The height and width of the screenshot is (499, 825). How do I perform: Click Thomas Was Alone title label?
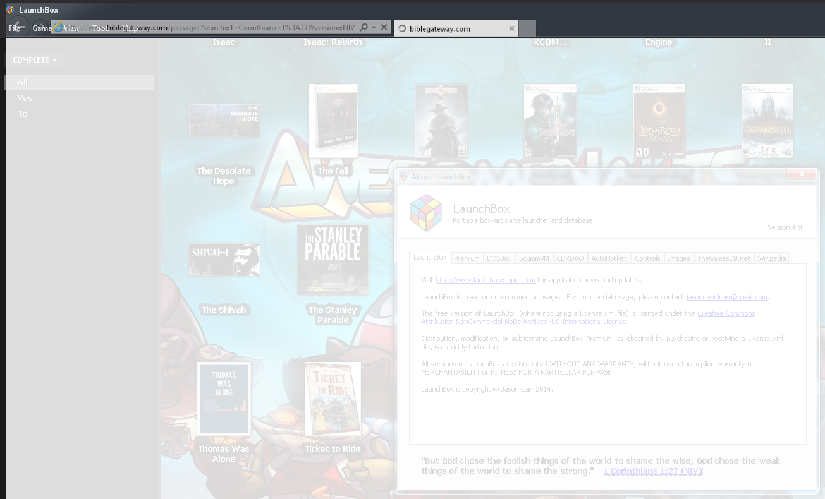click(224, 454)
